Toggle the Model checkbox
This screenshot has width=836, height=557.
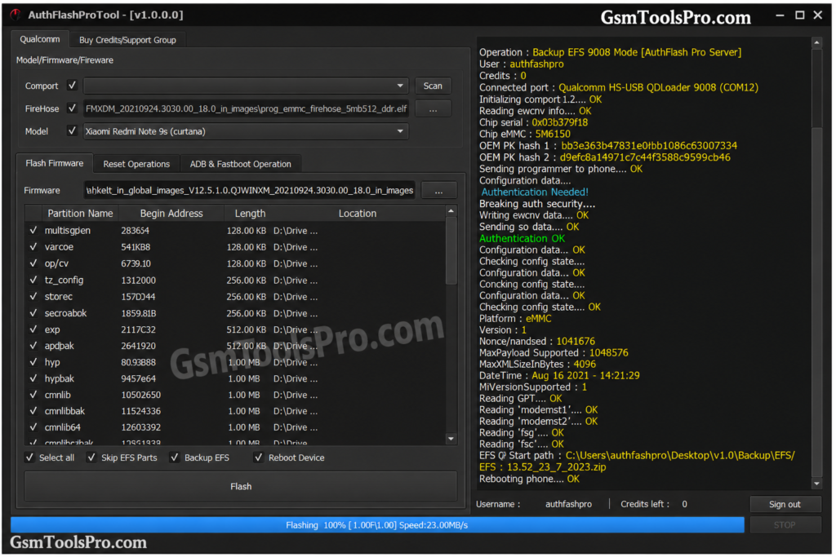[x=72, y=130]
